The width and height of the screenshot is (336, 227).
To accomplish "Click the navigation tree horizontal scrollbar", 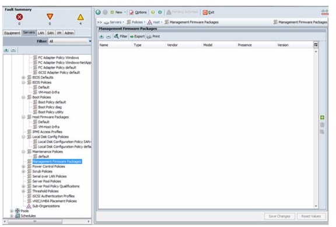I will [x=34, y=221].
